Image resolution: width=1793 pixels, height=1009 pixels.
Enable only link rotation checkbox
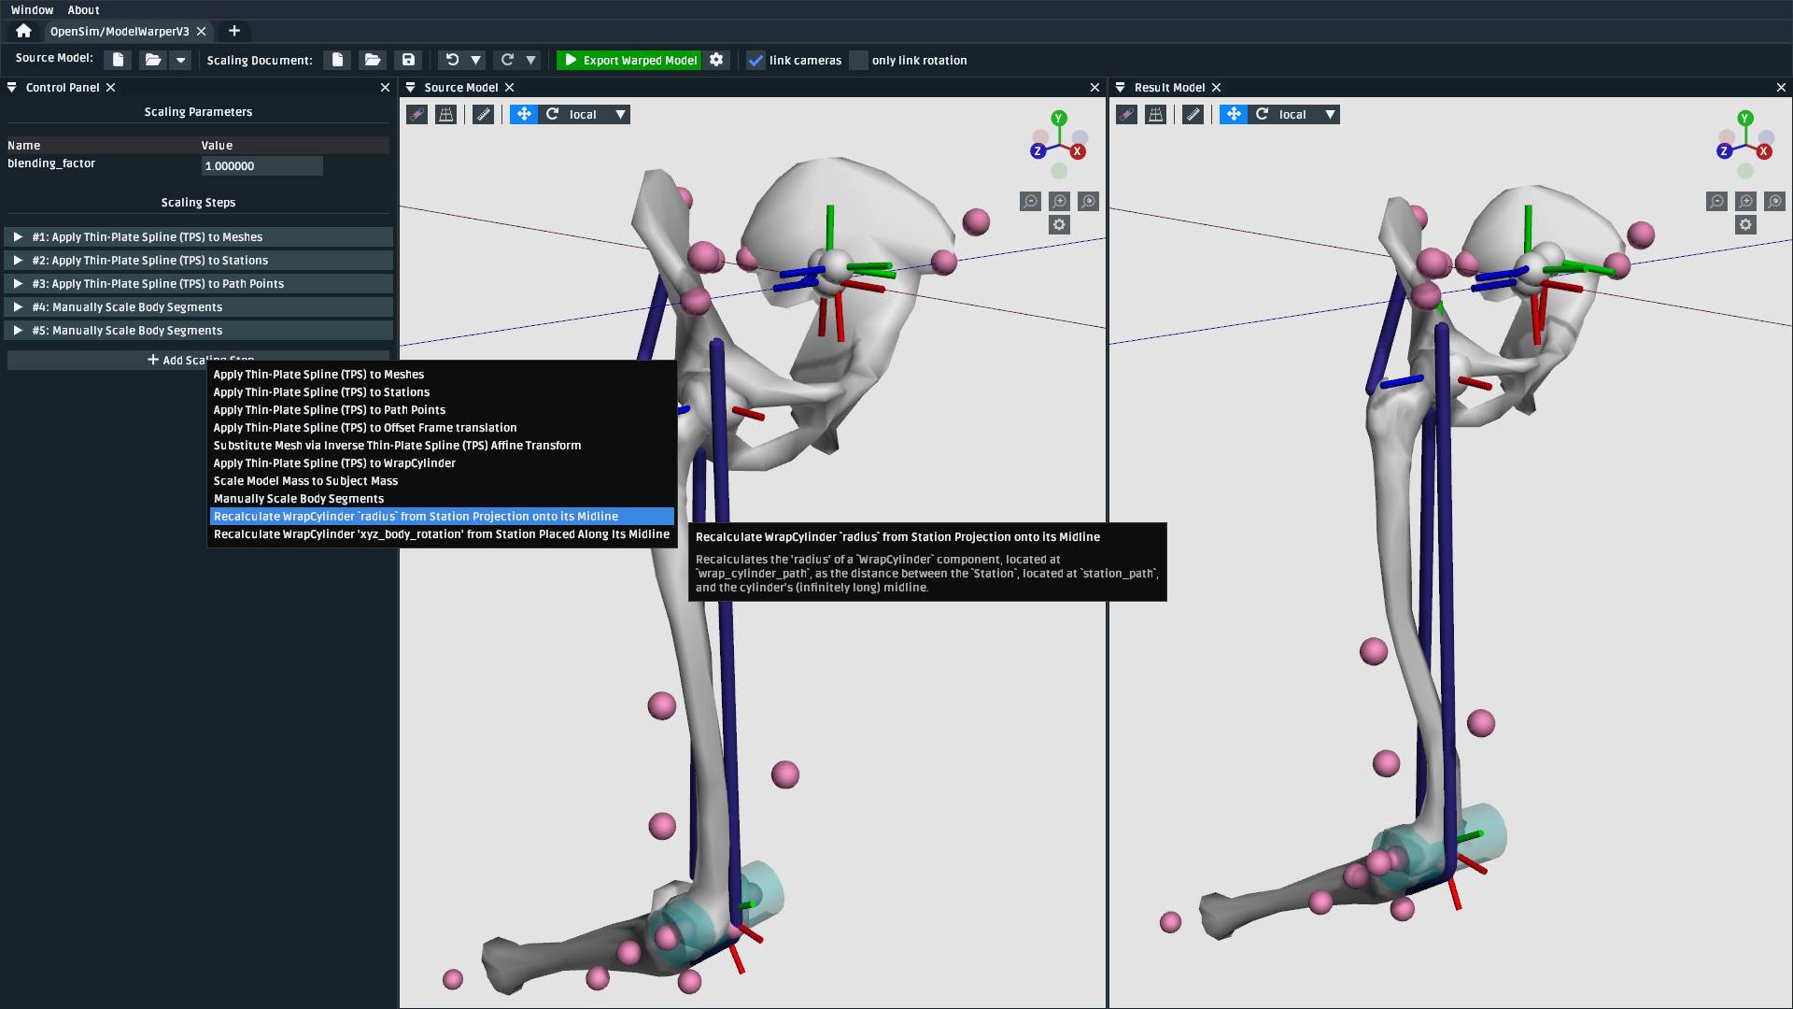858,60
